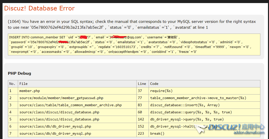Click the INSERT INTO common_member SQL box
The image size is (269, 139).
pyautogui.click(x=134, y=44)
